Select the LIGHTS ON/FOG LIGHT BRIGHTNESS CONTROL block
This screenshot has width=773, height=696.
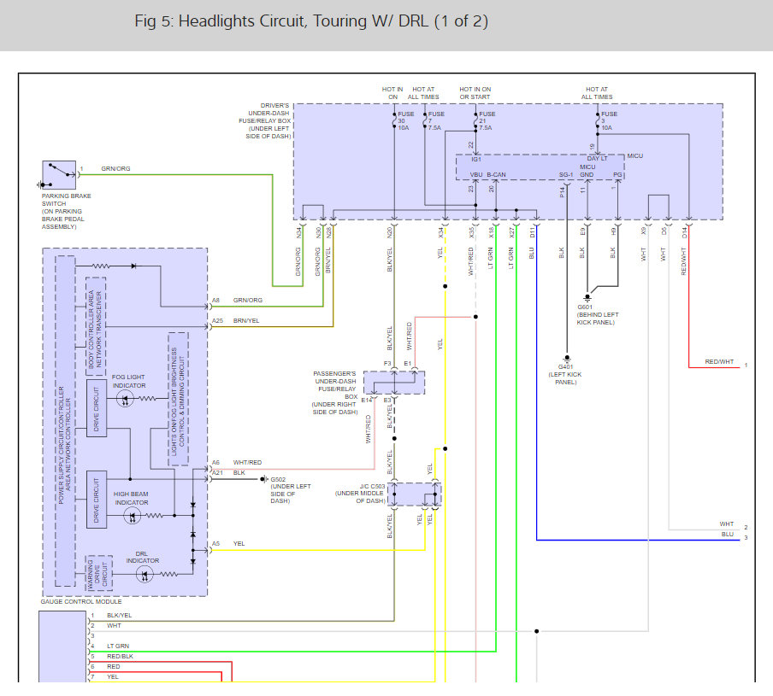click(x=178, y=399)
